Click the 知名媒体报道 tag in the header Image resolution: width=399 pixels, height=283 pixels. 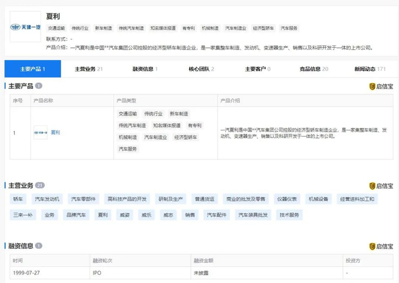pyautogui.click(x=163, y=28)
